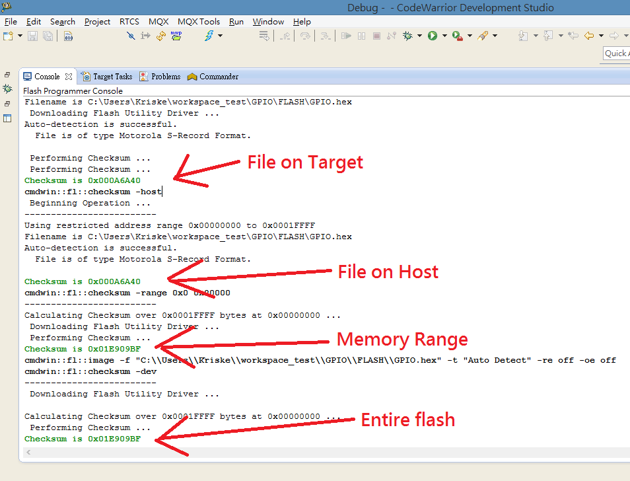Open the Debug configurations dropdown arrow

[x=419, y=36]
